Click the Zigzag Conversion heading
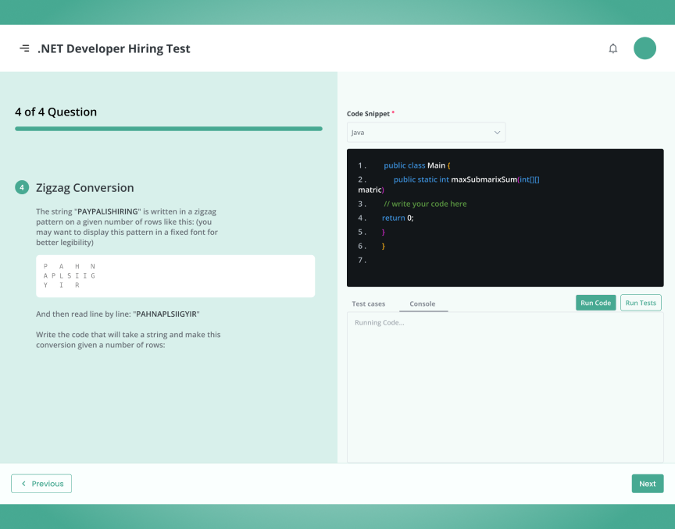The width and height of the screenshot is (675, 529). [85, 187]
